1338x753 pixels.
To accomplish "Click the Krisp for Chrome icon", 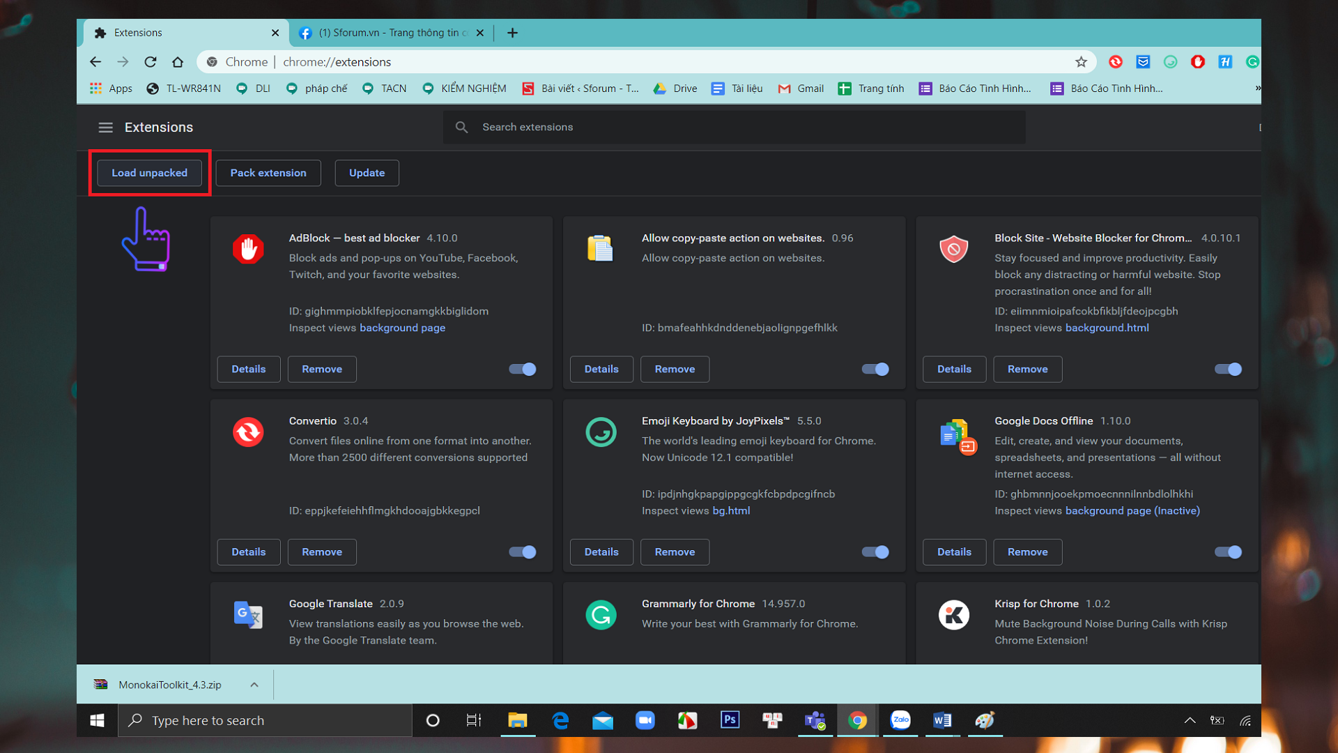I will tap(953, 615).
